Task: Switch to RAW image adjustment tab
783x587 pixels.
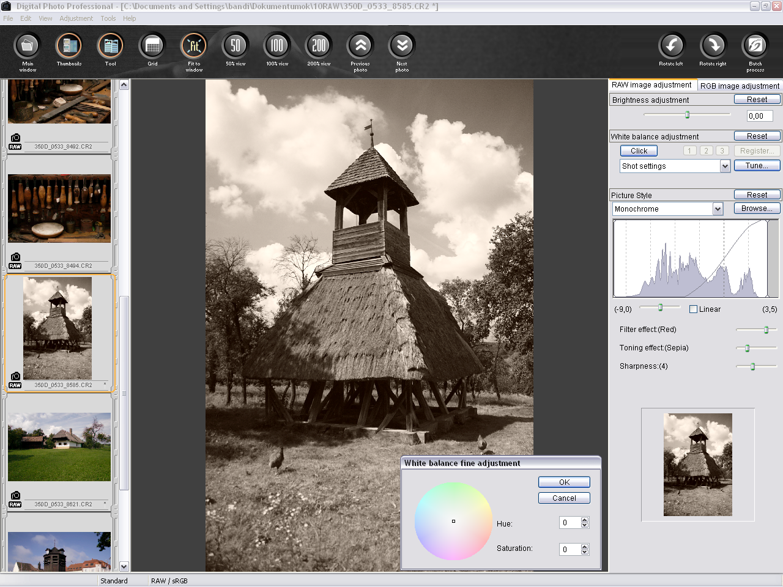Action: click(x=651, y=85)
